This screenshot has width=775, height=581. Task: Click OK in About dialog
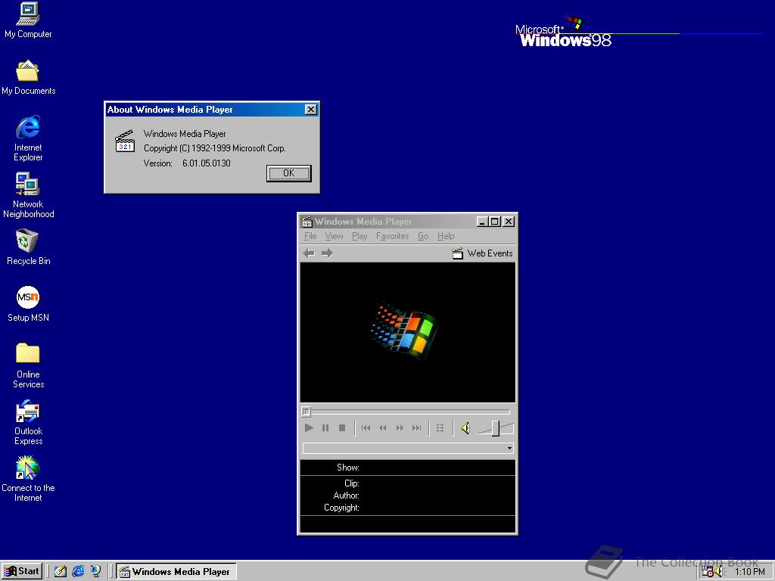[288, 173]
